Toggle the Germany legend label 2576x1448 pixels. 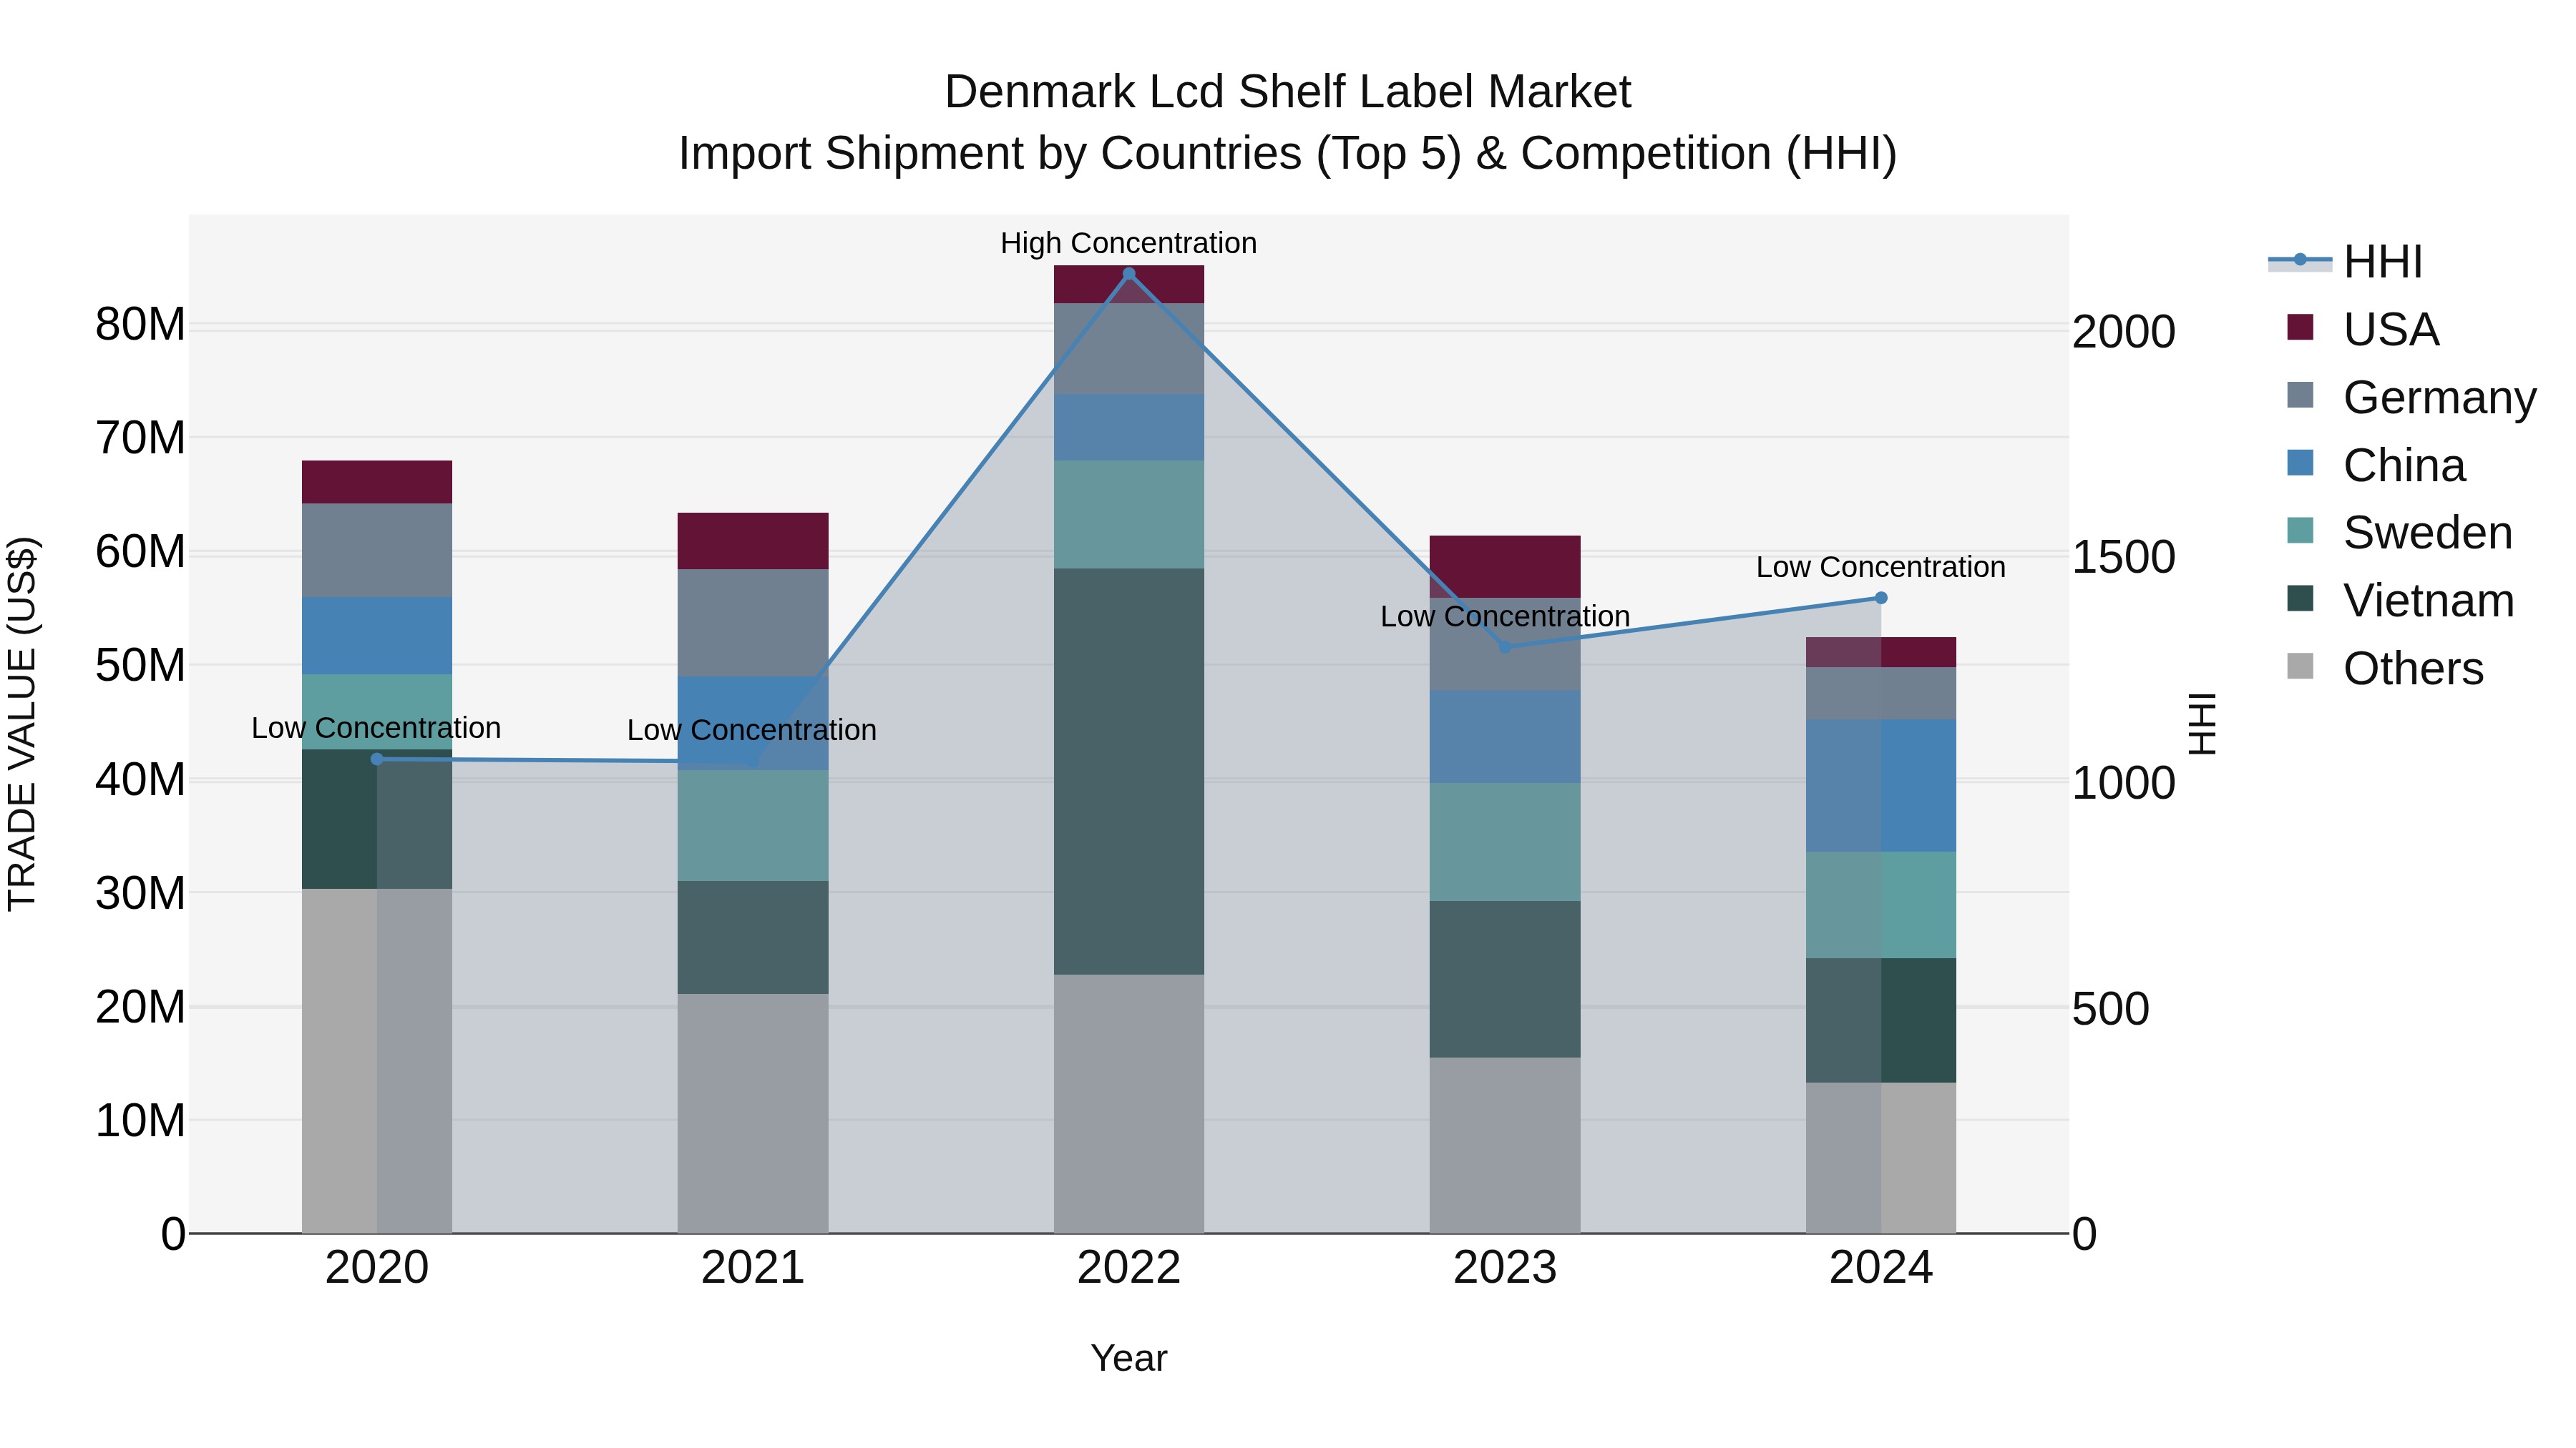pyautogui.click(x=2440, y=398)
